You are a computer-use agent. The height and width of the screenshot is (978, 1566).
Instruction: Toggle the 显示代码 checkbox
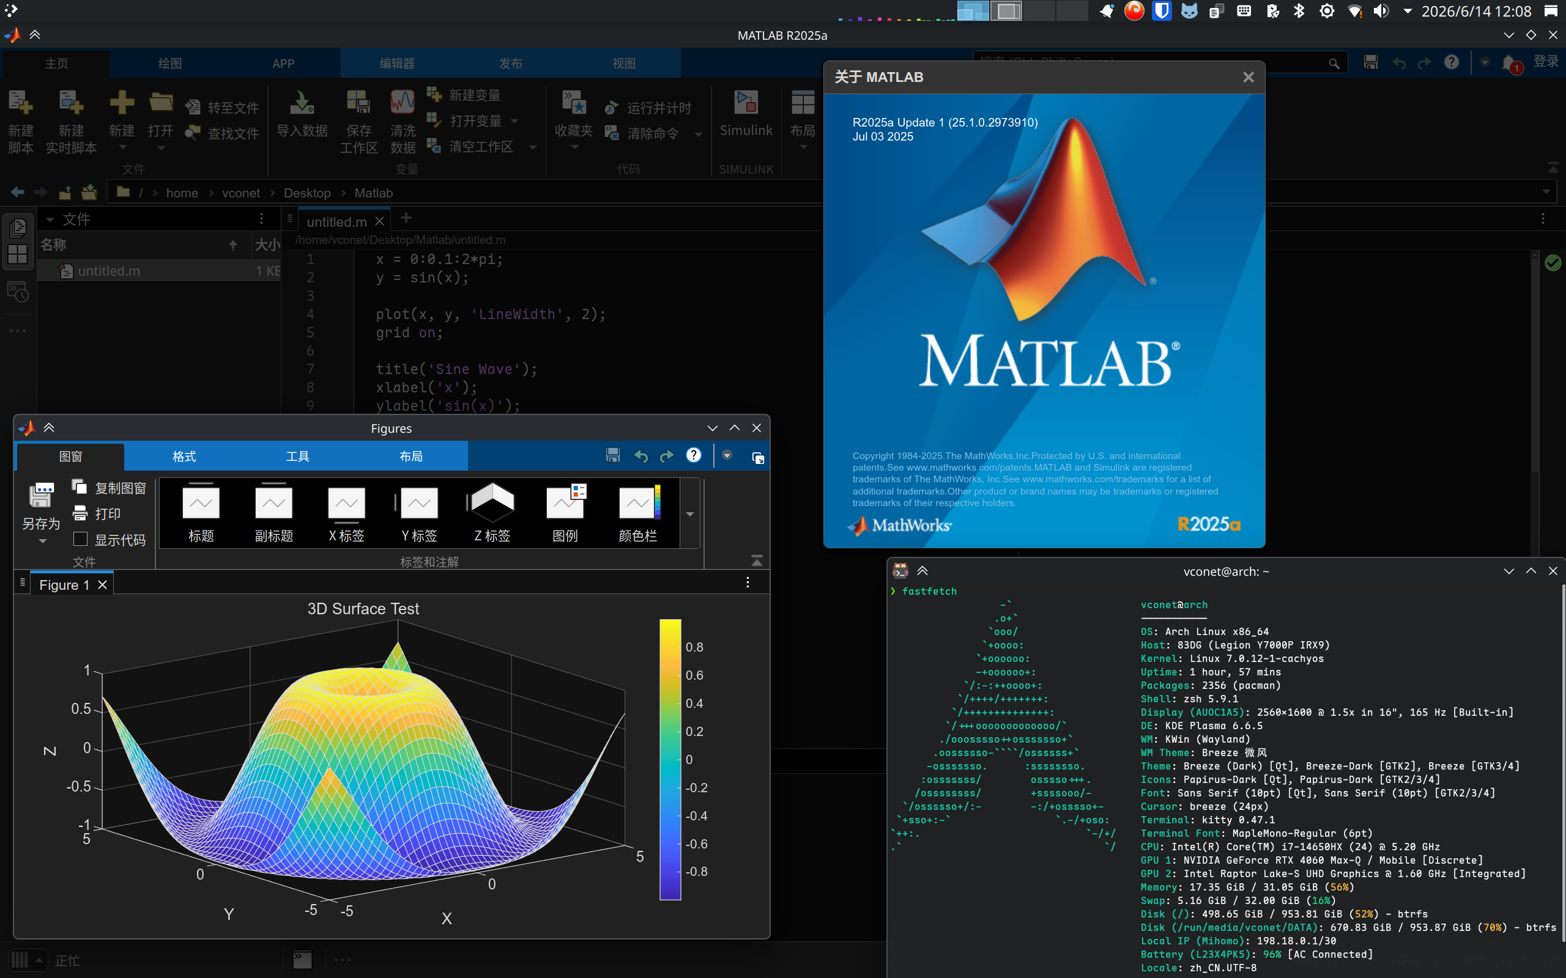point(80,539)
